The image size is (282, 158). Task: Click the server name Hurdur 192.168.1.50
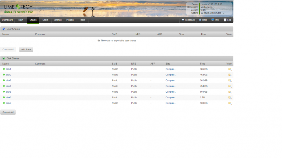pyautogui.click(x=211, y=4)
